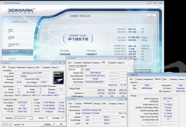Viewport: 186px width, 127px height.
Task: Minimize the CPU-Z CPU window
Action: point(54,63)
